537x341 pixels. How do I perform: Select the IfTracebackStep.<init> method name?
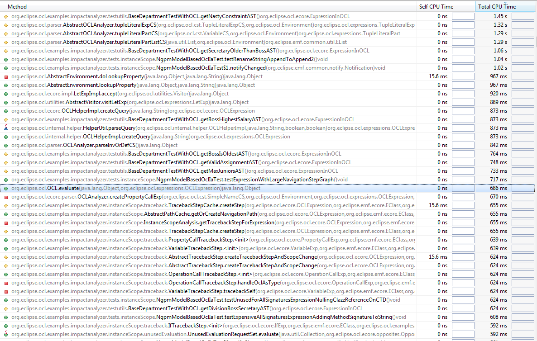point(195,326)
